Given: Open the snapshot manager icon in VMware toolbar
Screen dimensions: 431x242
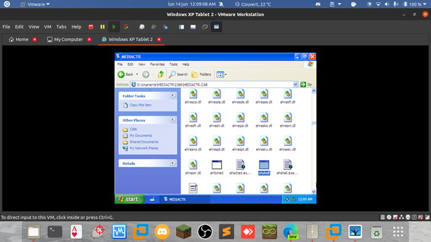Looking at the screenshot, I should 166,26.
